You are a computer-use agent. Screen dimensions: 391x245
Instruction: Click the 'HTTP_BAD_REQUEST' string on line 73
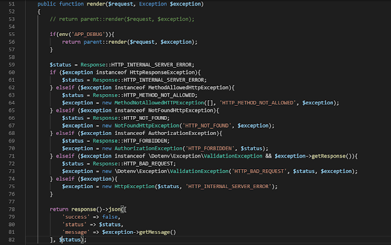(x=259, y=171)
